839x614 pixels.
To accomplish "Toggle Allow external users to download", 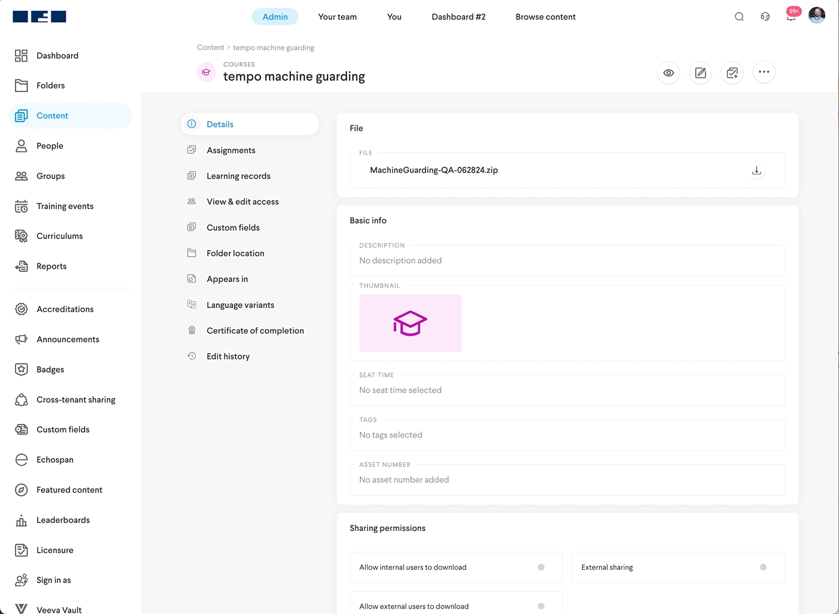I will 541,606.
